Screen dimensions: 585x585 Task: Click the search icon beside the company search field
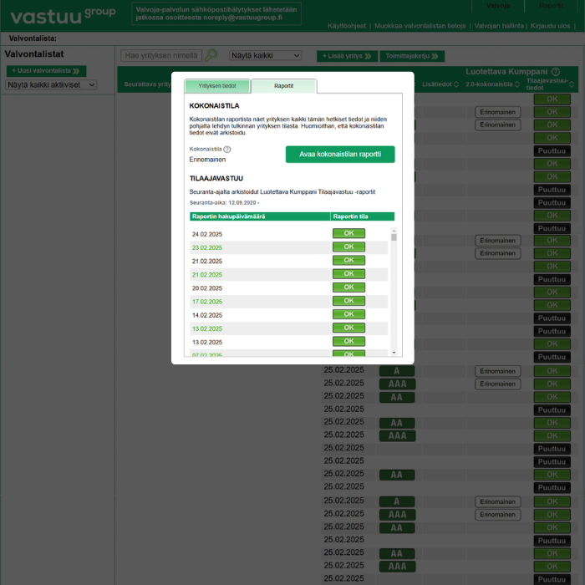(x=211, y=55)
